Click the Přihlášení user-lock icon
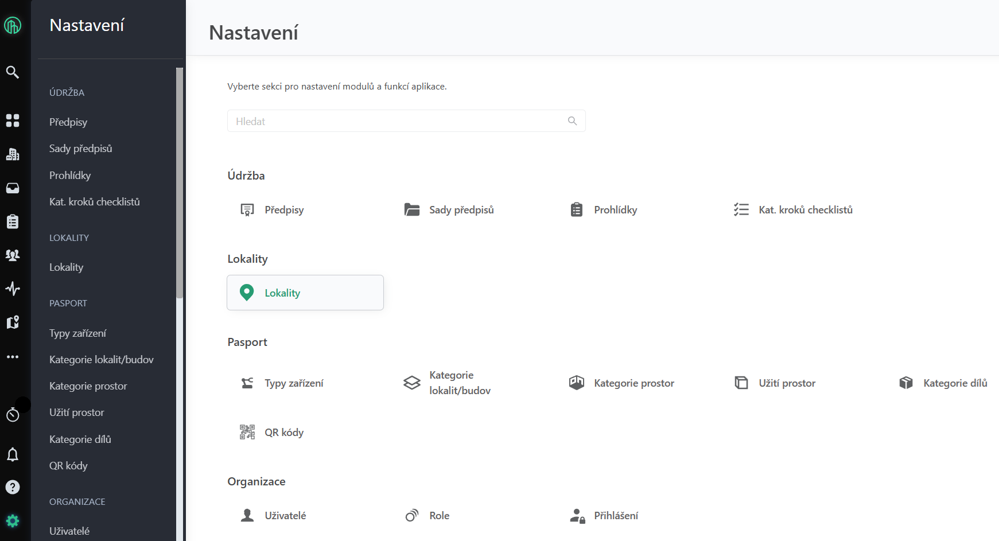Screen dimensions: 999x541 (577, 516)
